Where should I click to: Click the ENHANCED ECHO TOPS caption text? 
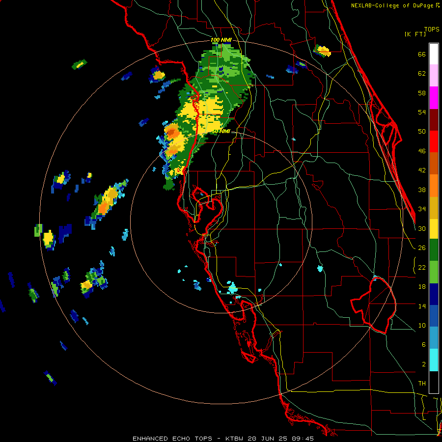point(172,439)
